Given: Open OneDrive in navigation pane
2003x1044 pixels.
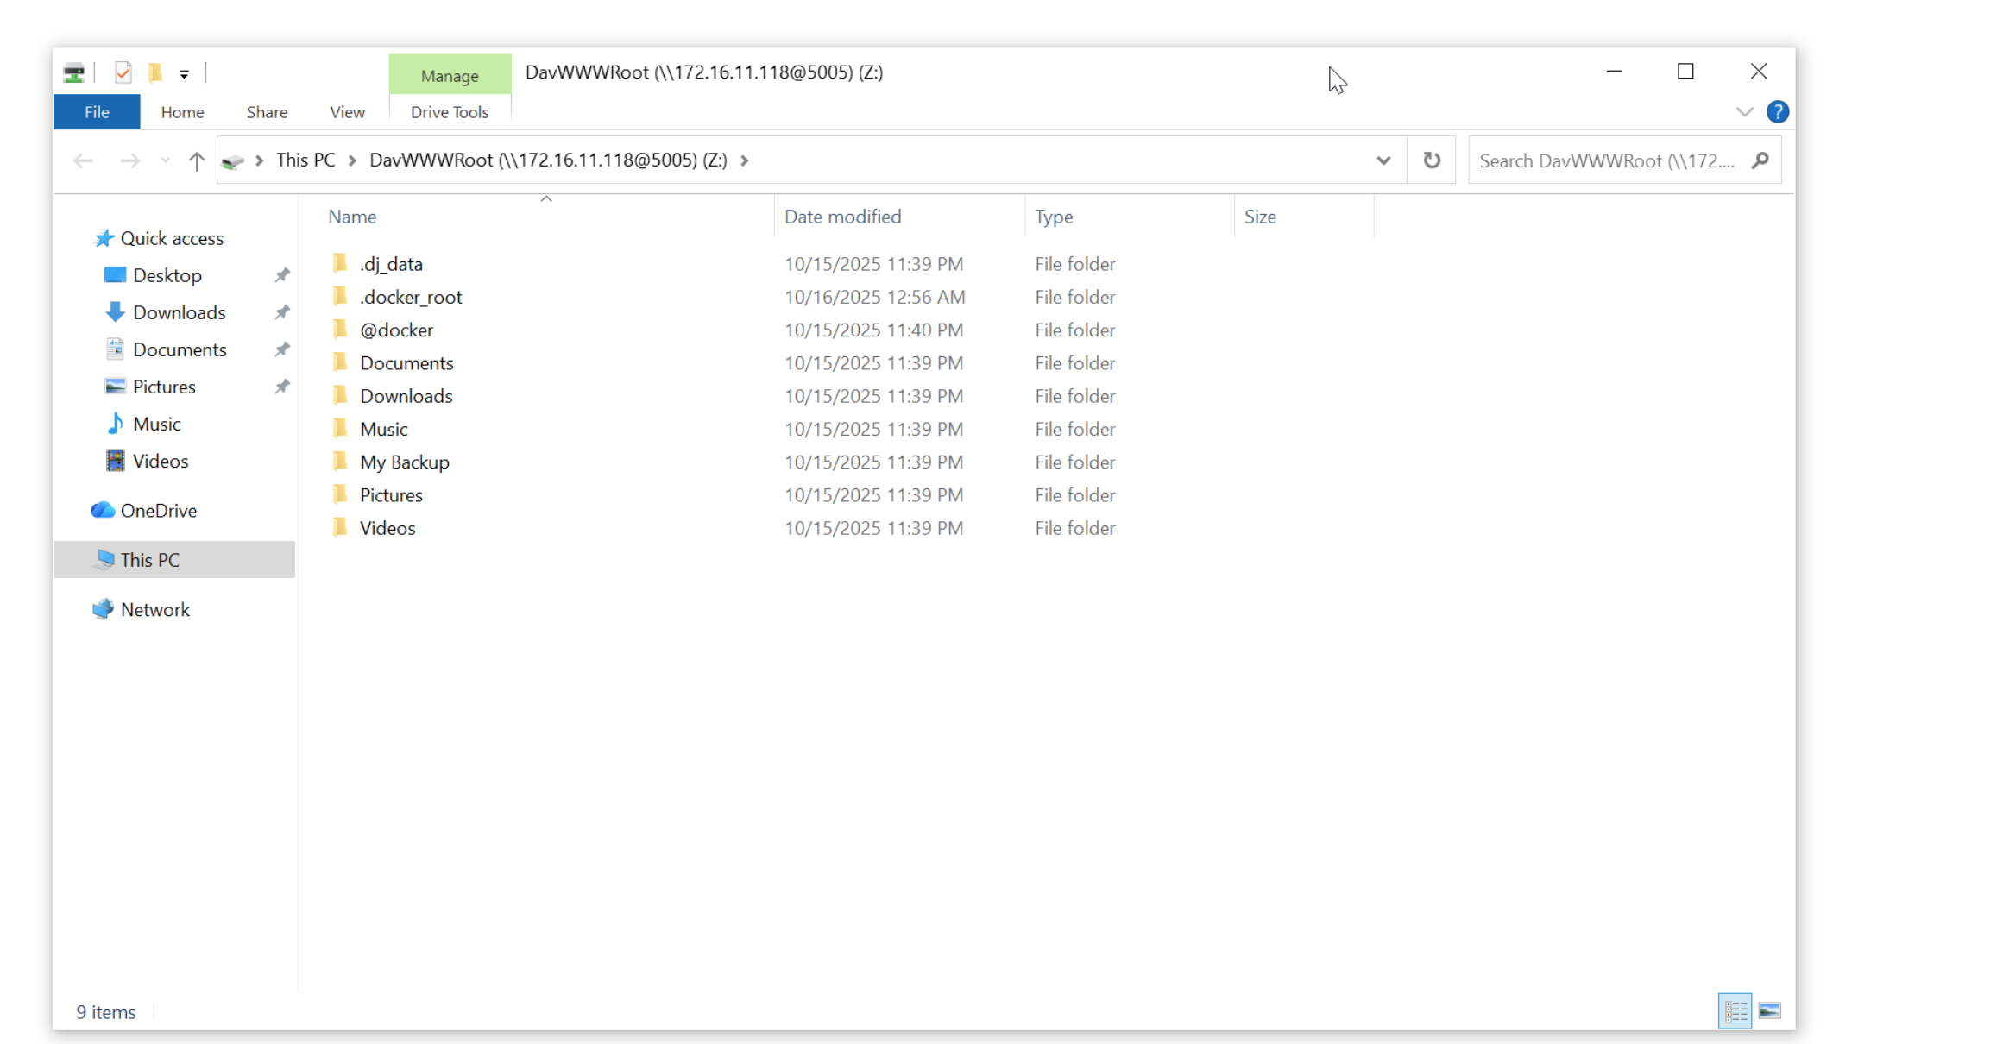Looking at the screenshot, I should coord(158,511).
